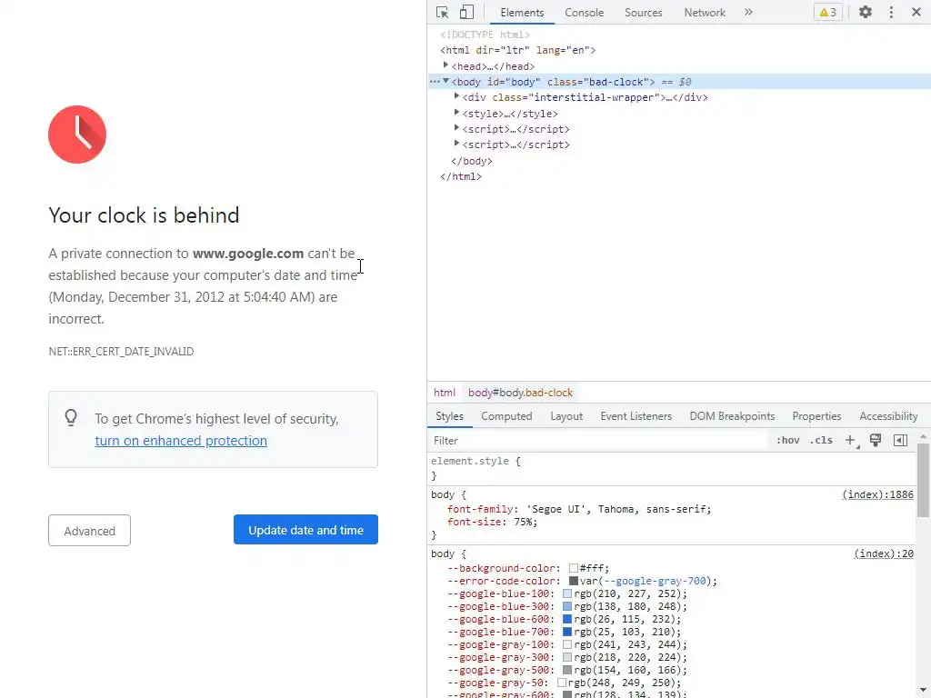Screen dimensions: 931x698
Task: Open the --google-blue-600 color swatch
Action: tap(567, 619)
